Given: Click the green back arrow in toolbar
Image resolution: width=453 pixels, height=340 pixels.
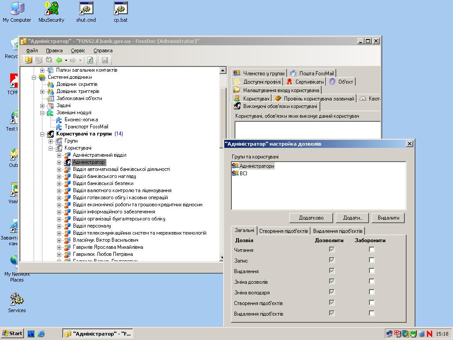Looking at the screenshot, I should [x=59, y=60].
